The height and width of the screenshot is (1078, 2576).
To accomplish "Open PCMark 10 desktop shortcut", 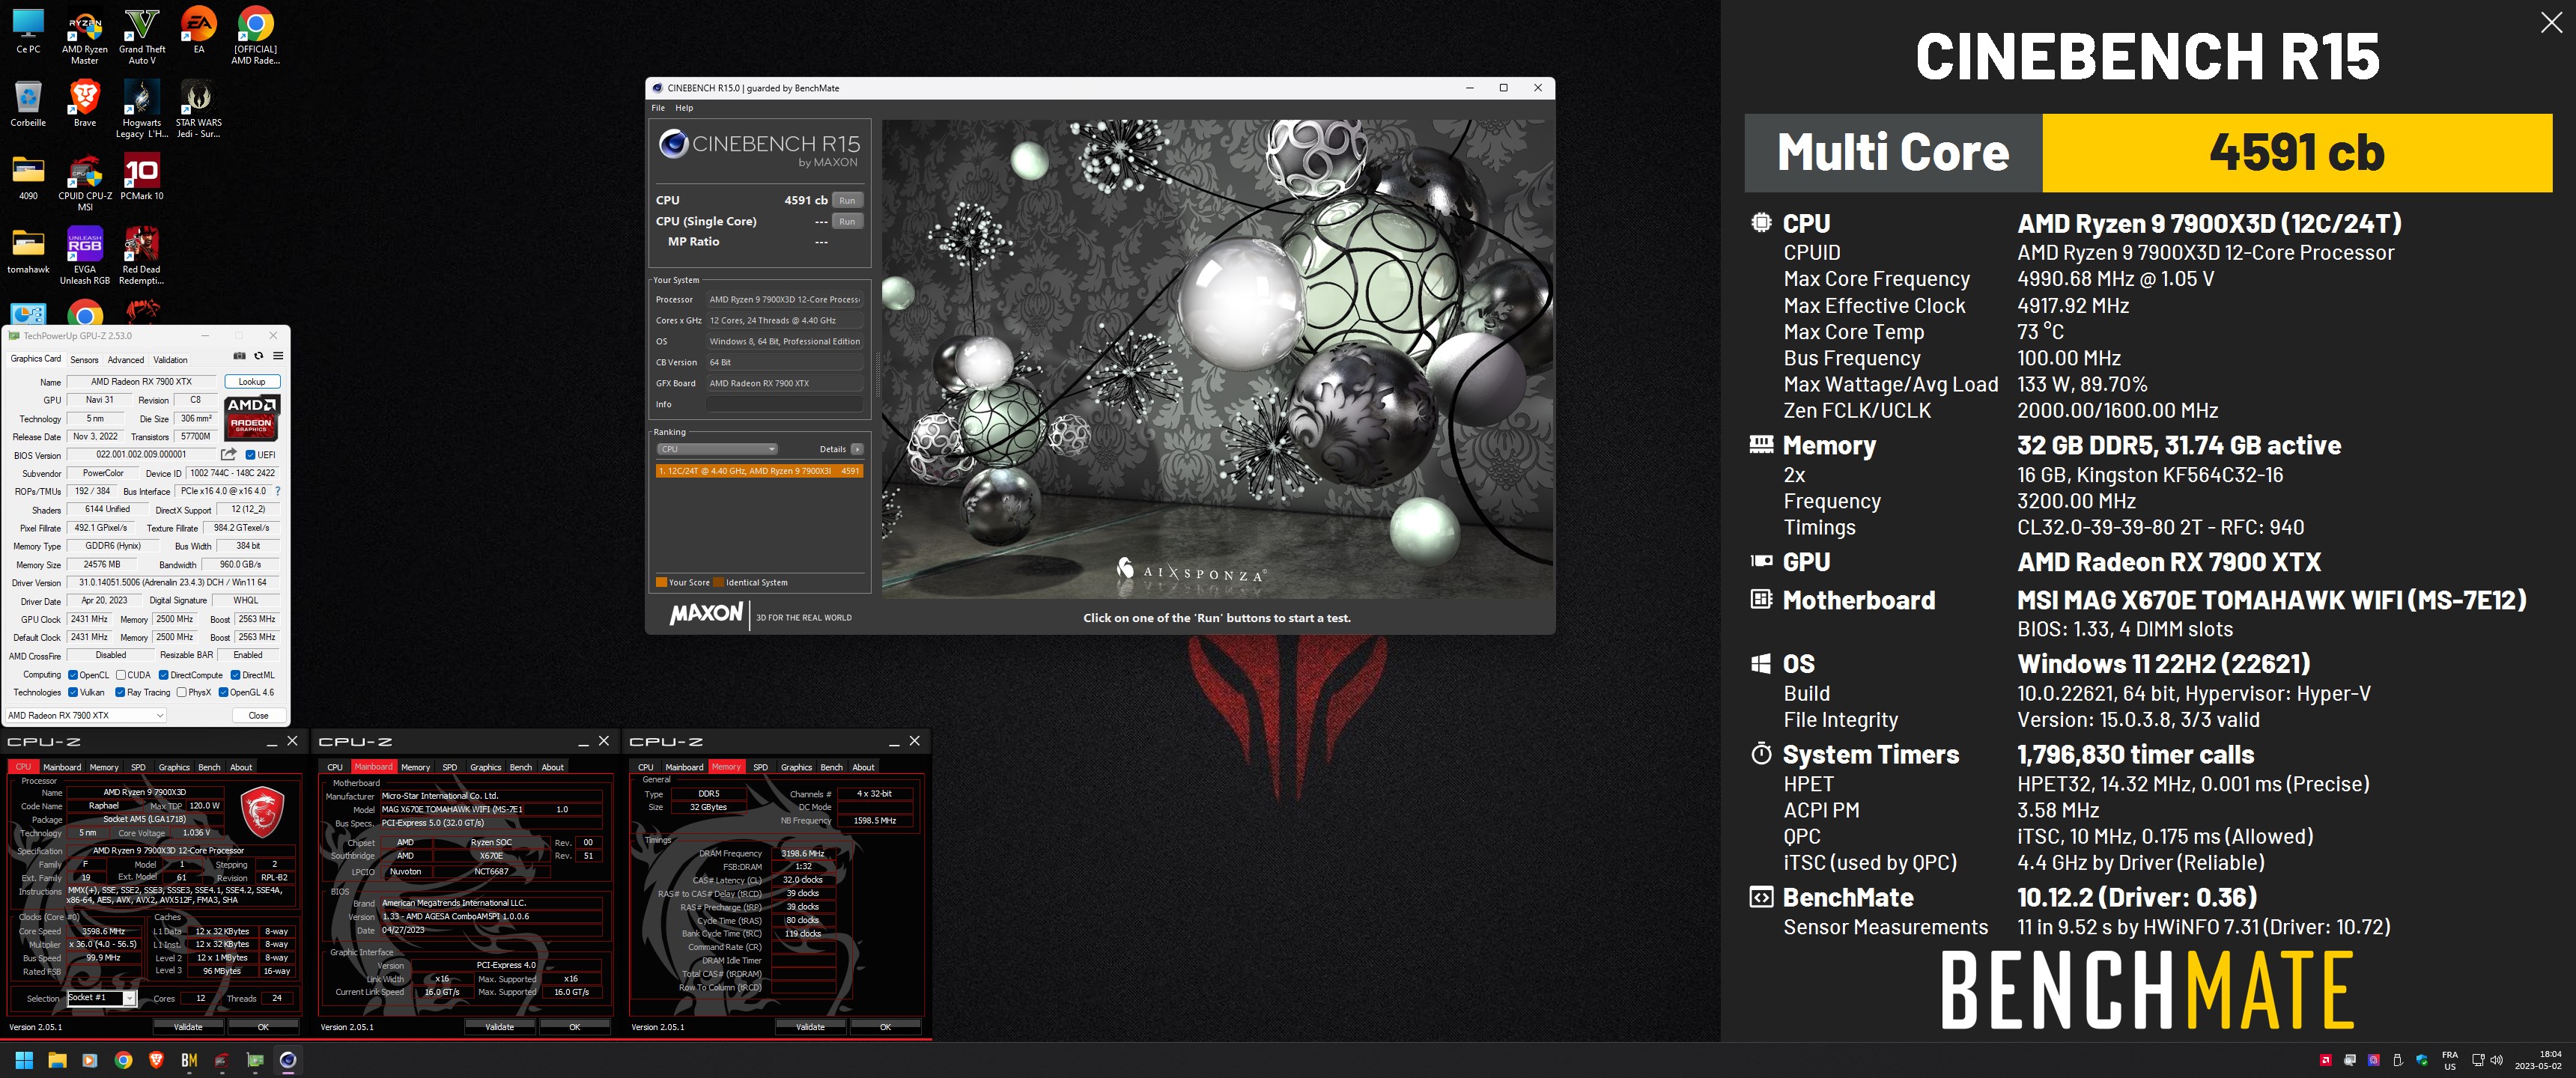I will pos(142,177).
